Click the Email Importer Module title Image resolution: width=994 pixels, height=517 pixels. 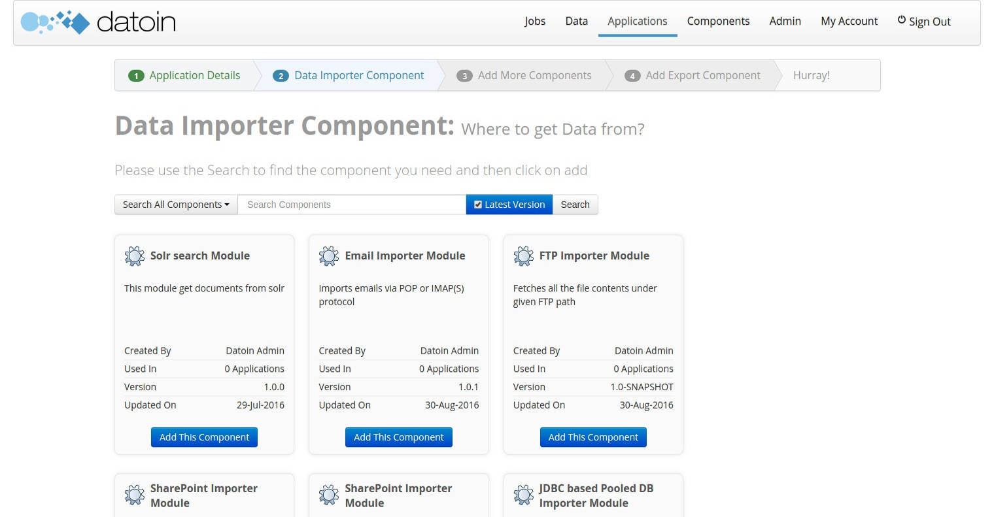tap(405, 256)
